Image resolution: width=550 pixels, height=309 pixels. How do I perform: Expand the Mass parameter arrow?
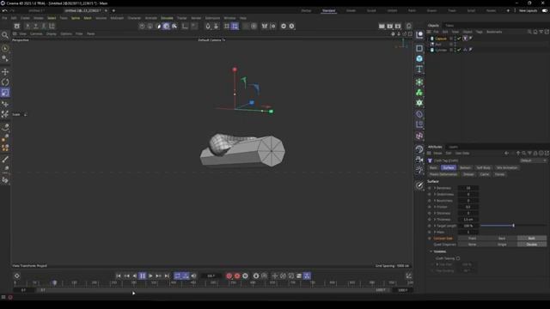[435, 233]
